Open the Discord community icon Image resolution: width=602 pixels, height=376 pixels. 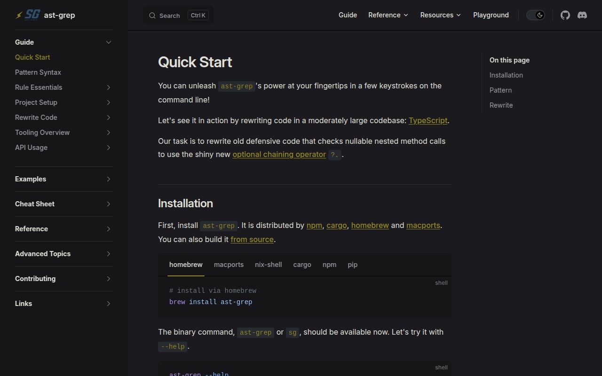click(582, 15)
